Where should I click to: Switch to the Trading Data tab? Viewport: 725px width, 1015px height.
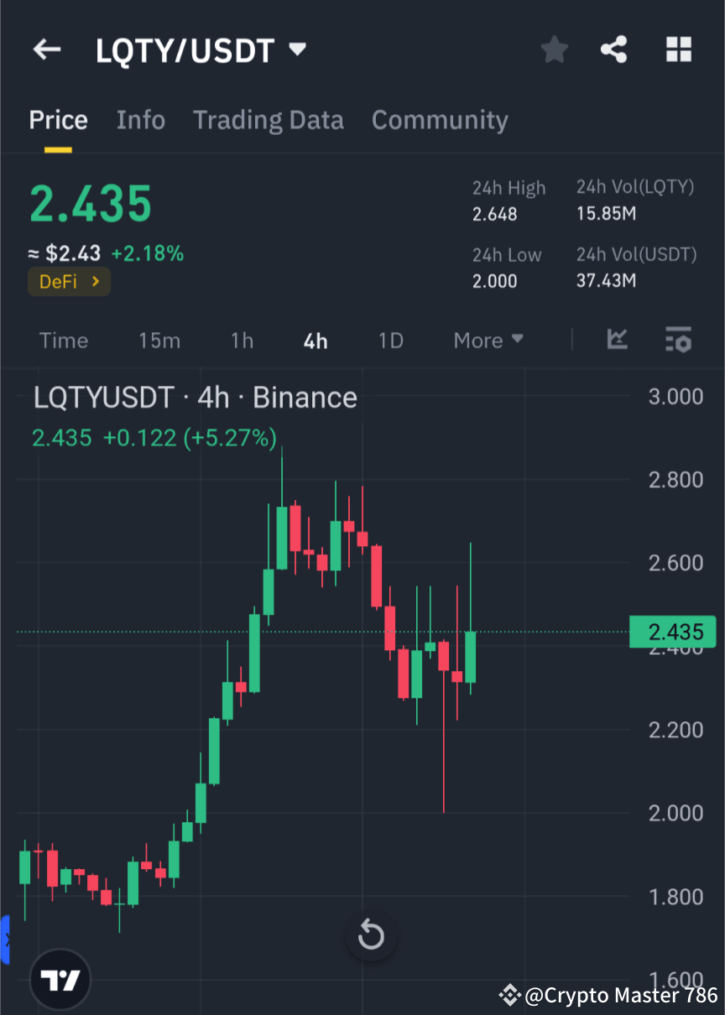click(269, 120)
